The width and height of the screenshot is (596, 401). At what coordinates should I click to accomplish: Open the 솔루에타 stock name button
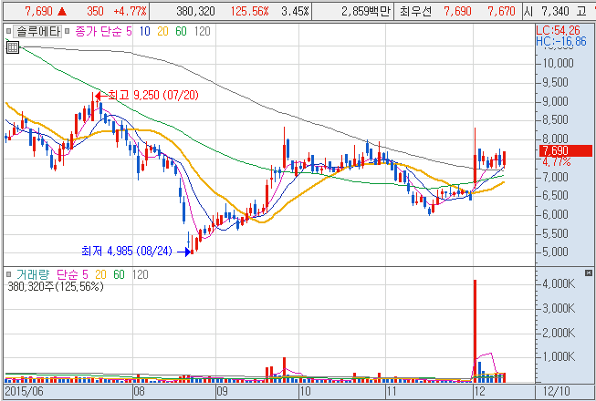coord(37,32)
